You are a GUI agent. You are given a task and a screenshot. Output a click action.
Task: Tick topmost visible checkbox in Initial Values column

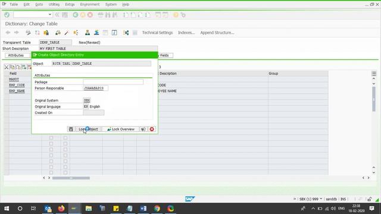pyautogui.click(x=65, y=138)
